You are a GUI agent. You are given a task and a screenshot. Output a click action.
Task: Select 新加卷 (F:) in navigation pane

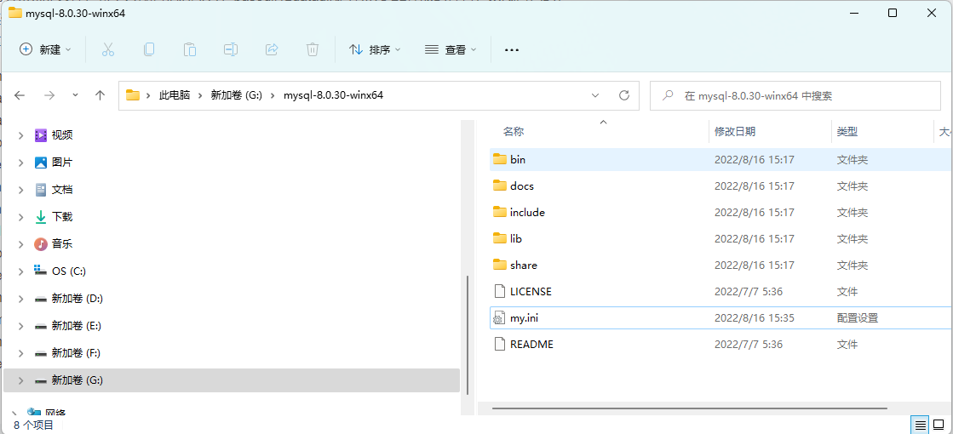tap(76, 353)
